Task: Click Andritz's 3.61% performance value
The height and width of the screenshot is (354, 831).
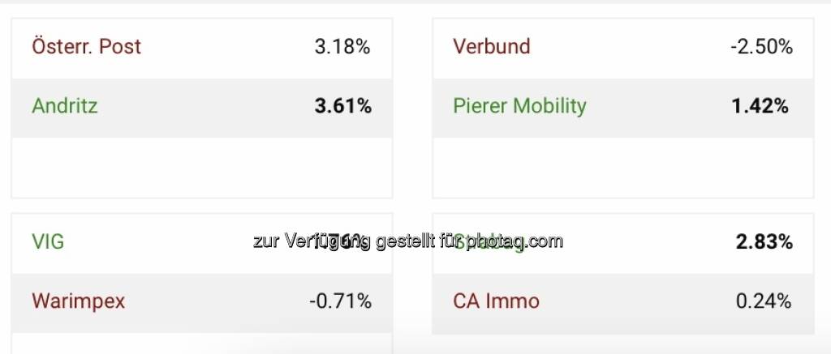Action: click(342, 106)
